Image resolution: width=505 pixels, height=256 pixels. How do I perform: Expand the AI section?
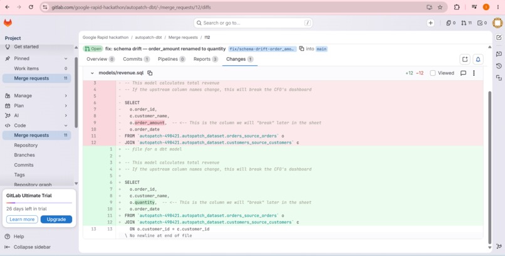[x=36, y=115]
